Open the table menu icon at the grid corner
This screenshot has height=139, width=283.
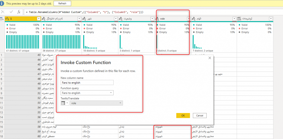point(2,19)
